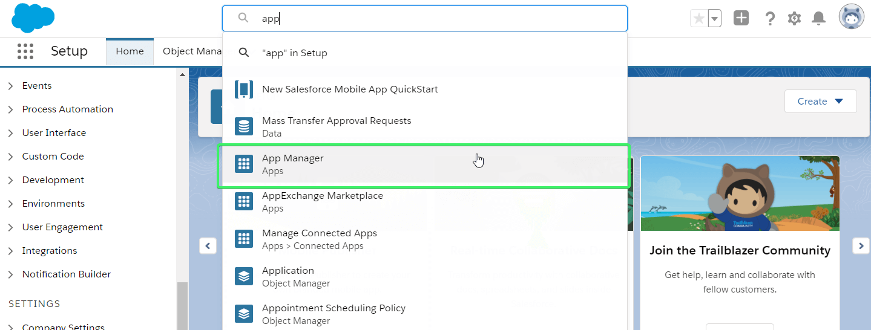Screen dimensions: 871x330
Task: Click the layers icon beside Application
Action: pyautogui.click(x=244, y=277)
